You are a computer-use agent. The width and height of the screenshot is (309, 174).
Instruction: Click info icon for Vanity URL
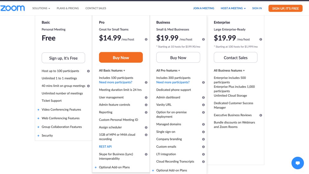203,105
